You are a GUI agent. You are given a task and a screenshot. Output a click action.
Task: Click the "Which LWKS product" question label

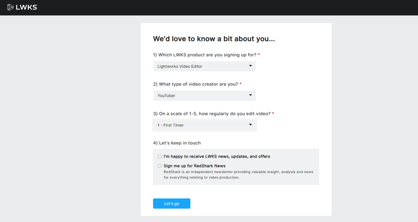click(x=205, y=55)
